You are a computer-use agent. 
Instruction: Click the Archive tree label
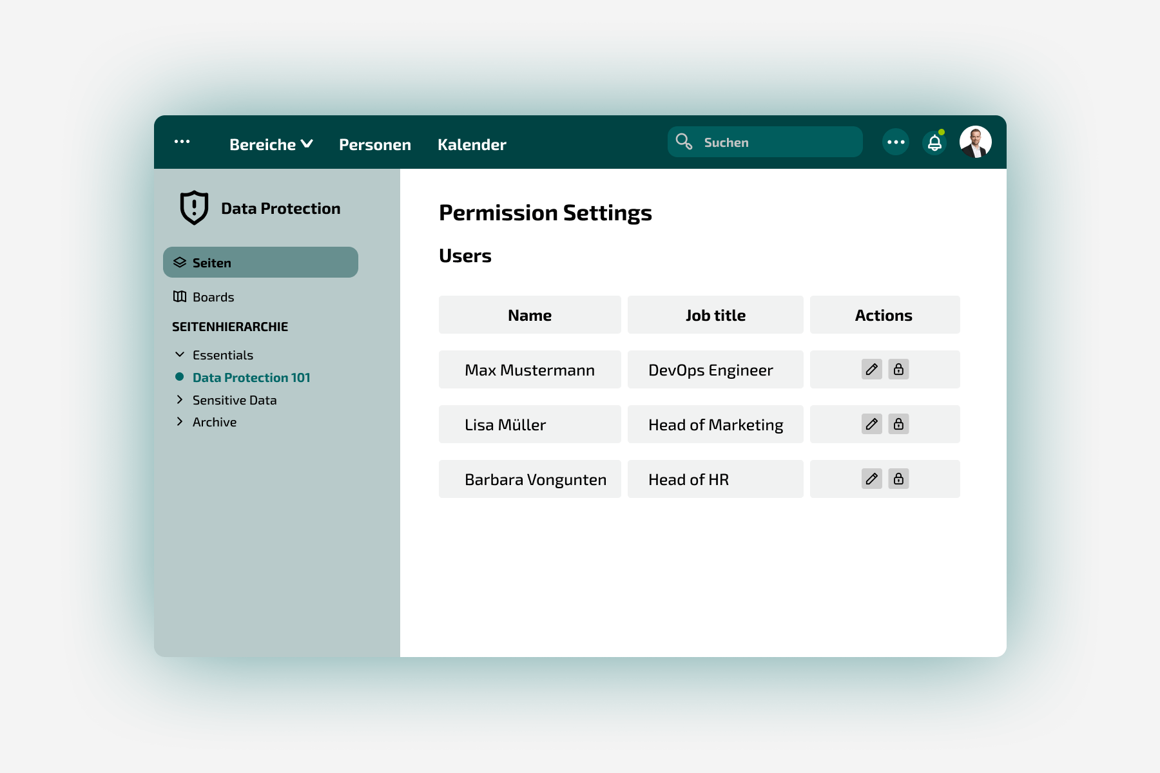[215, 422]
